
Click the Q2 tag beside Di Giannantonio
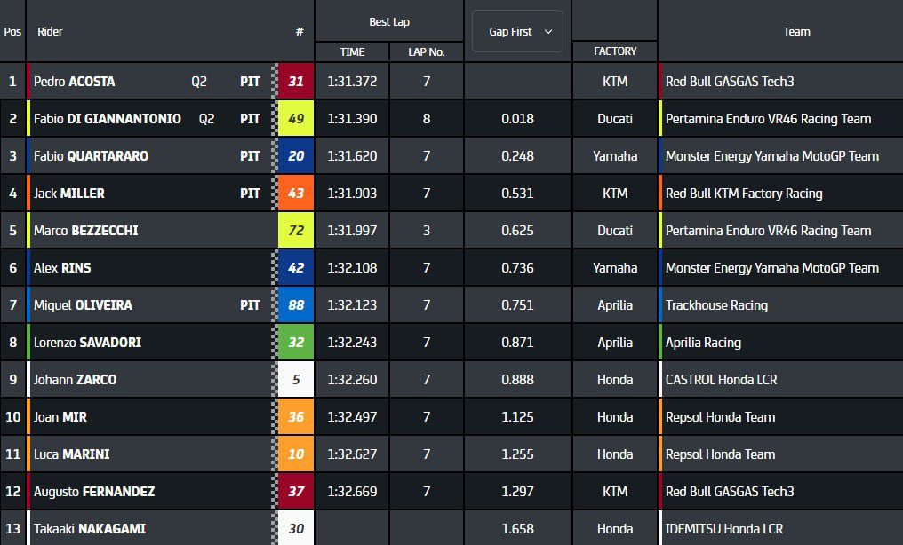point(206,119)
